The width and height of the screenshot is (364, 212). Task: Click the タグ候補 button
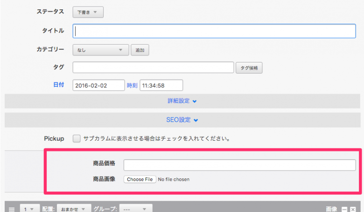pyautogui.click(x=249, y=68)
